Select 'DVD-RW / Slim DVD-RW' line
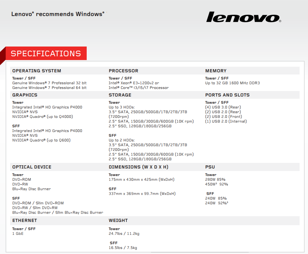 [x=35, y=208]
